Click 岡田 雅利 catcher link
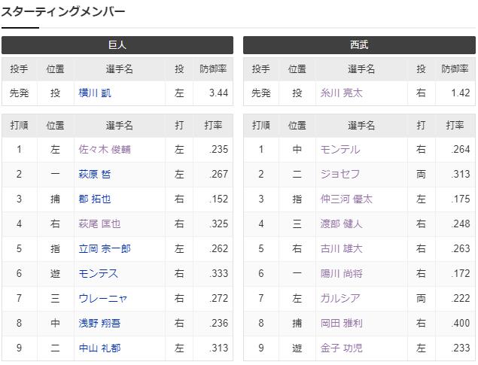 tap(342, 323)
